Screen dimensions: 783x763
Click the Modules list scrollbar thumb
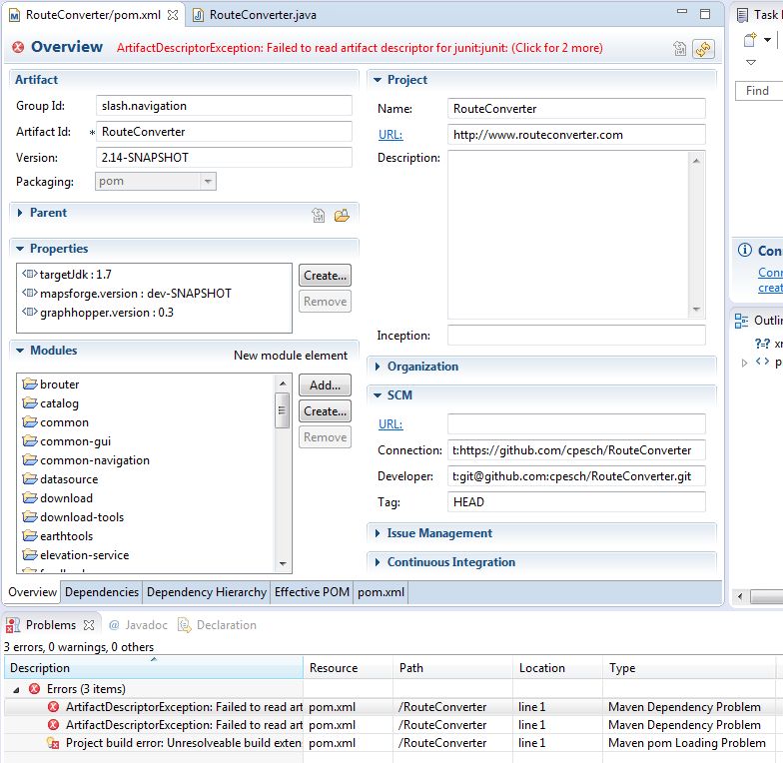click(x=282, y=410)
